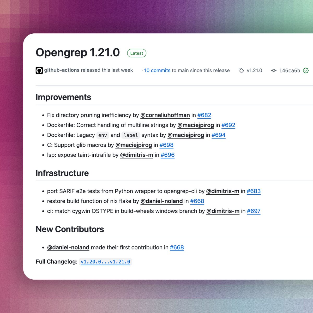Click the 'Full Changelog:' label
313x313 pixels.
pos(56,262)
